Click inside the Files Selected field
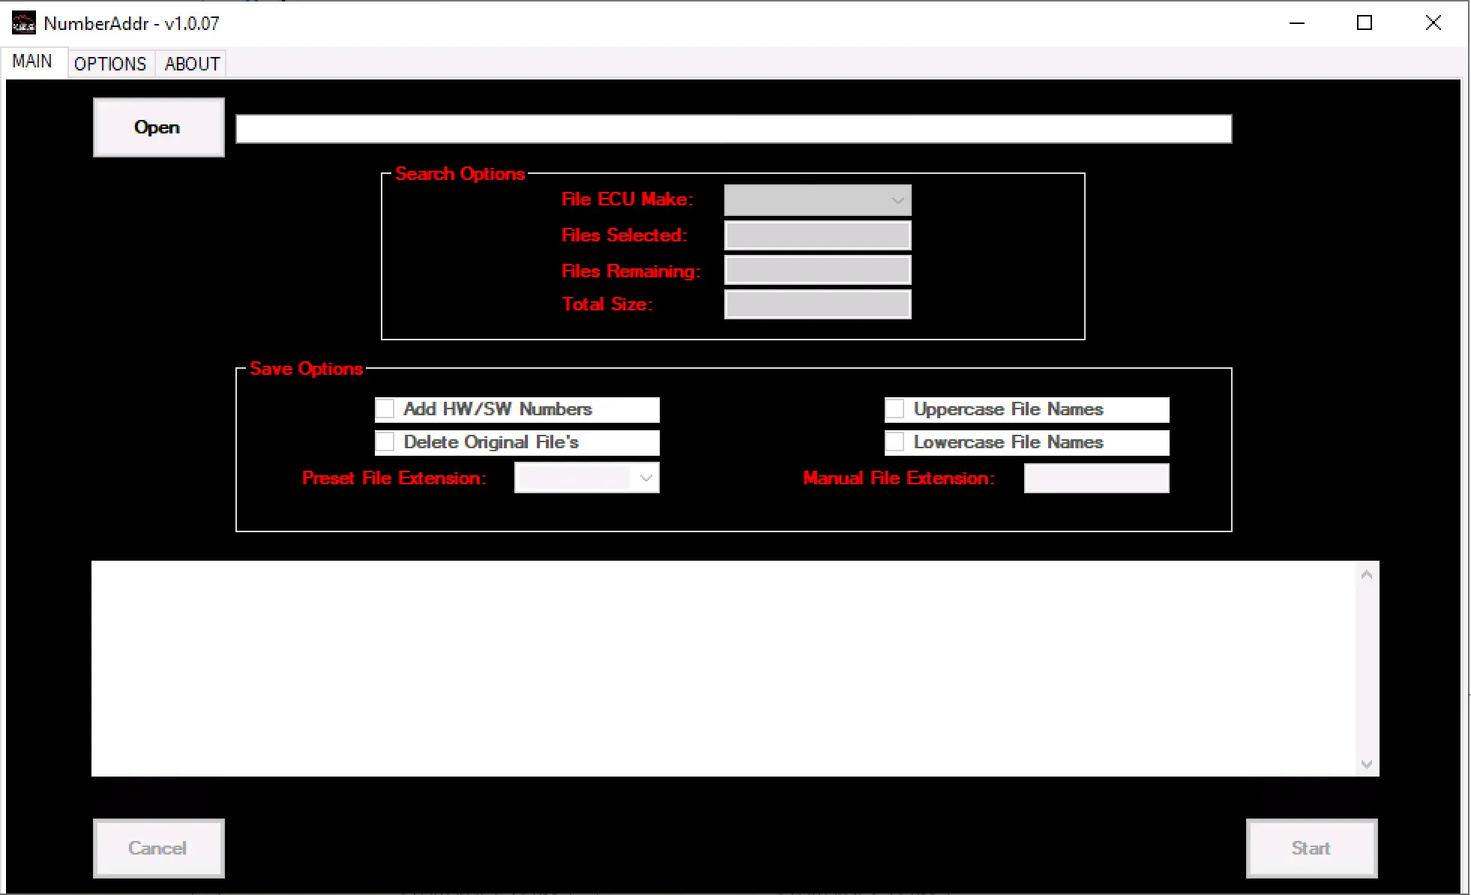Screen dimensions: 1471x895 click(816, 235)
